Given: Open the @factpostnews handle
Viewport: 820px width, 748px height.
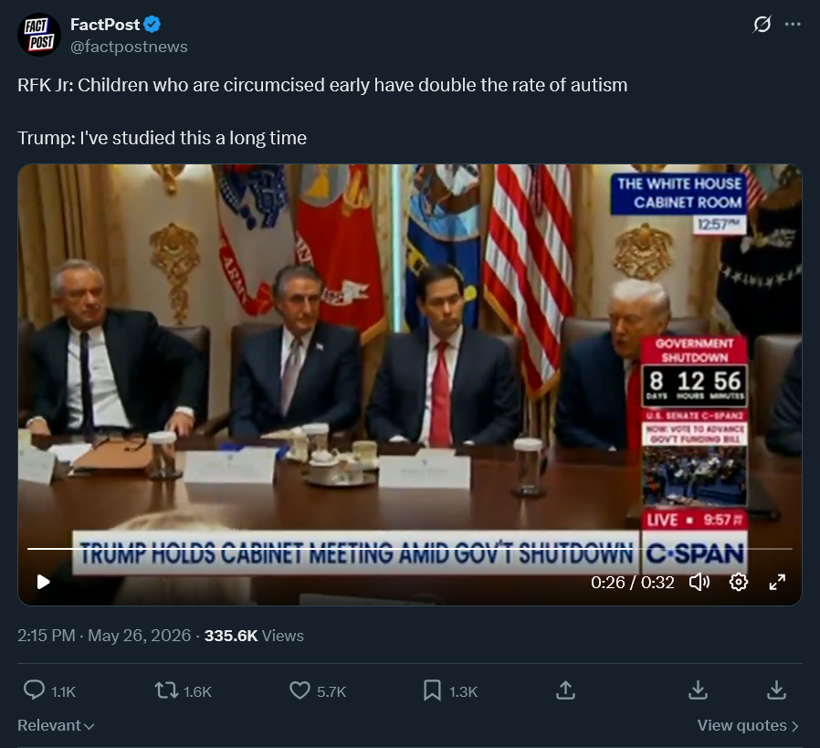Looking at the screenshot, I should click(x=129, y=47).
